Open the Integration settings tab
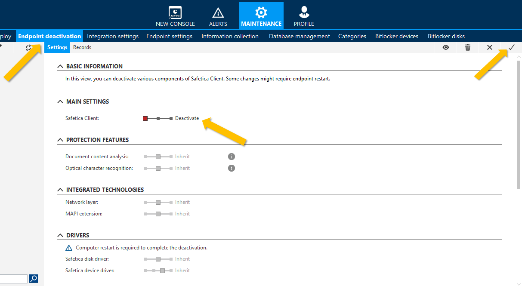The width and height of the screenshot is (522, 286). [x=113, y=36]
